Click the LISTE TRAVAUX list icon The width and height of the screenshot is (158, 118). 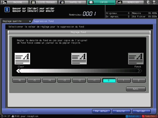(x=33, y=2)
